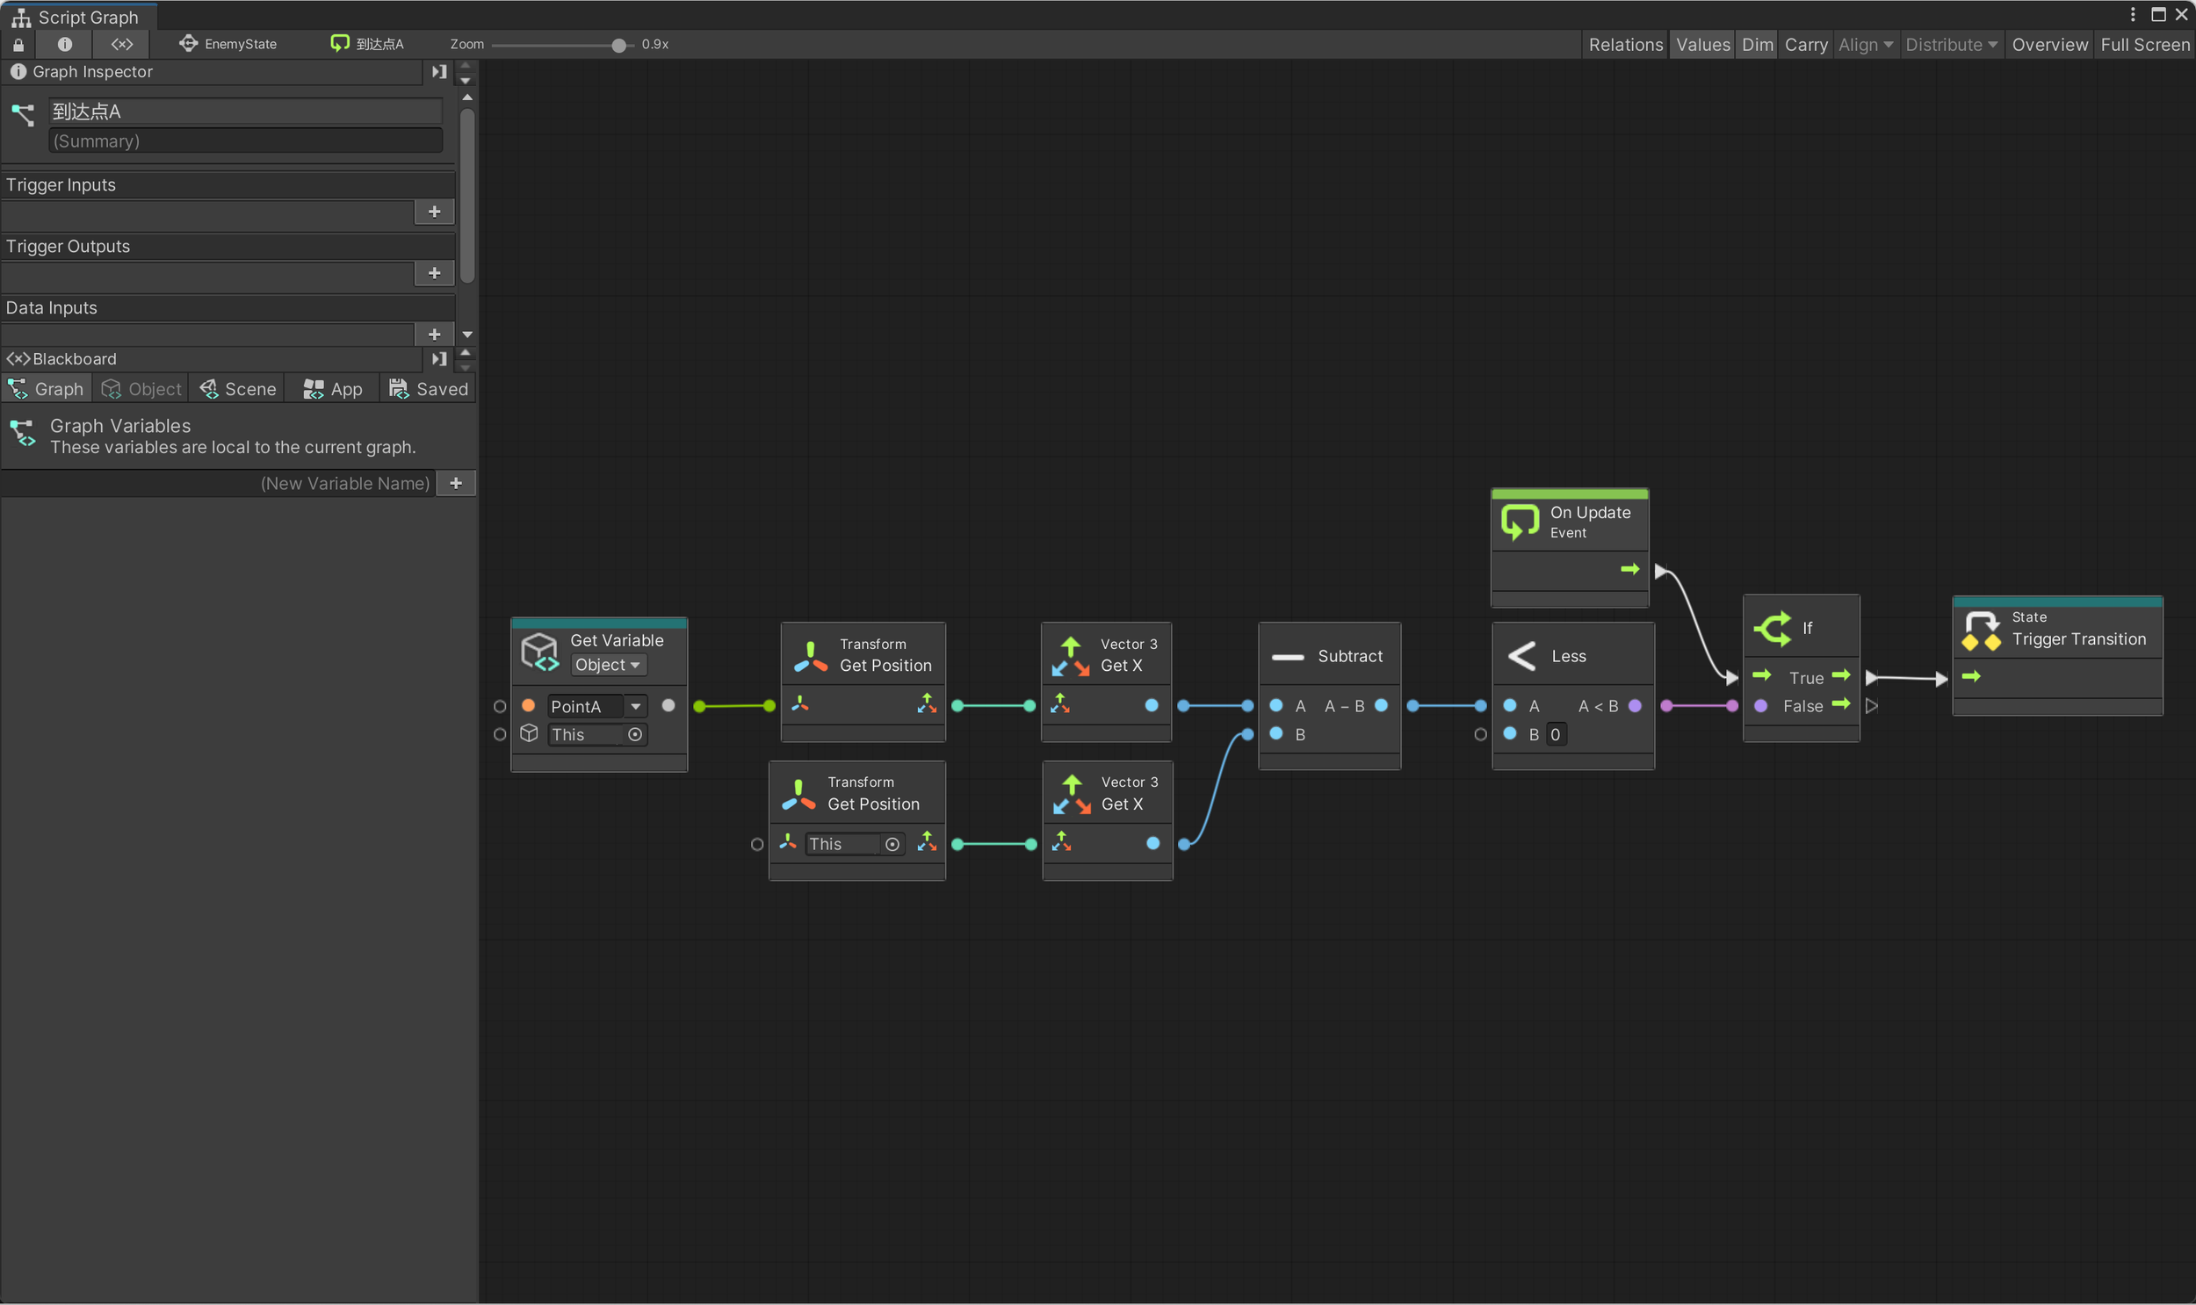The width and height of the screenshot is (2196, 1305).
Task: Toggle the Dim option
Action: (x=1756, y=44)
